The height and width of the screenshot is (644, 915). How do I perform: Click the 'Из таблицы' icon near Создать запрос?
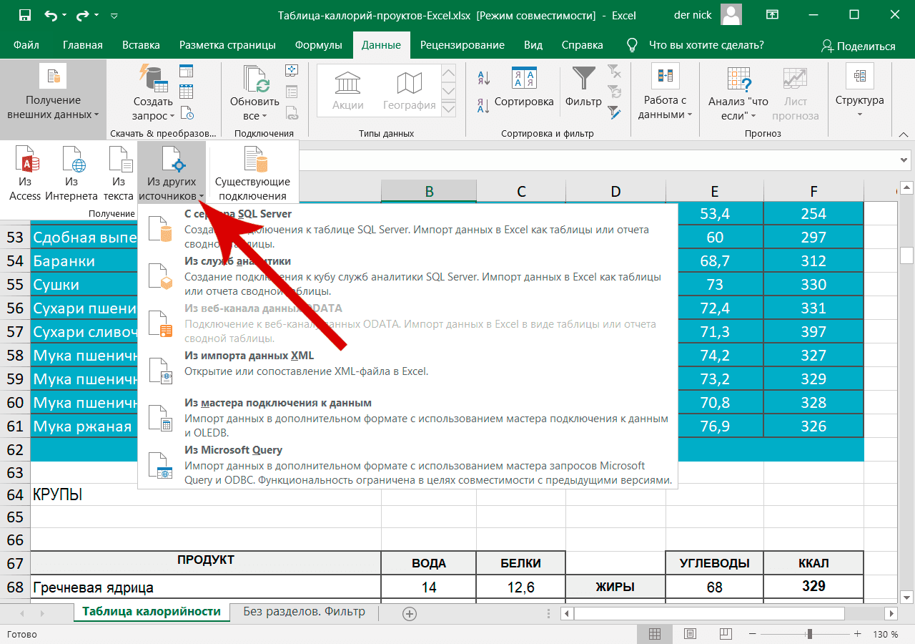pos(187,91)
